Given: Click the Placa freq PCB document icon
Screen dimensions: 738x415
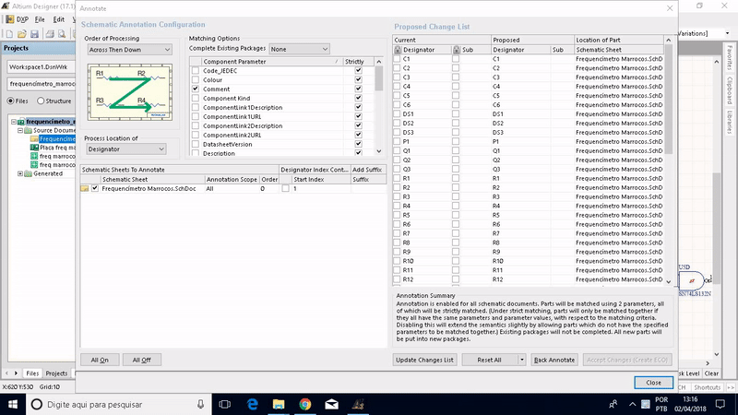Looking at the screenshot, I should (34, 148).
